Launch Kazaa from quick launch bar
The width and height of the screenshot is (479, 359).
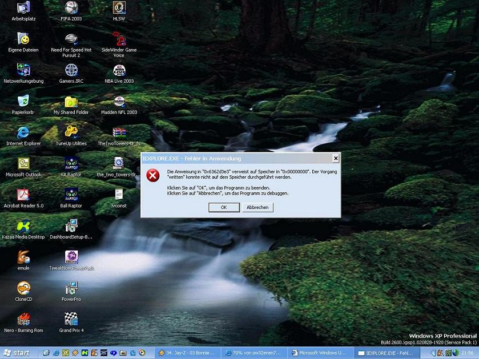[84, 353]
